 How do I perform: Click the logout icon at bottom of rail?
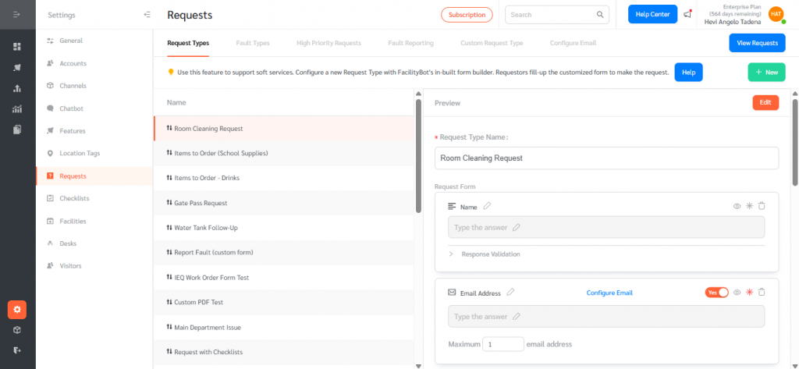[x=17, y=350]
